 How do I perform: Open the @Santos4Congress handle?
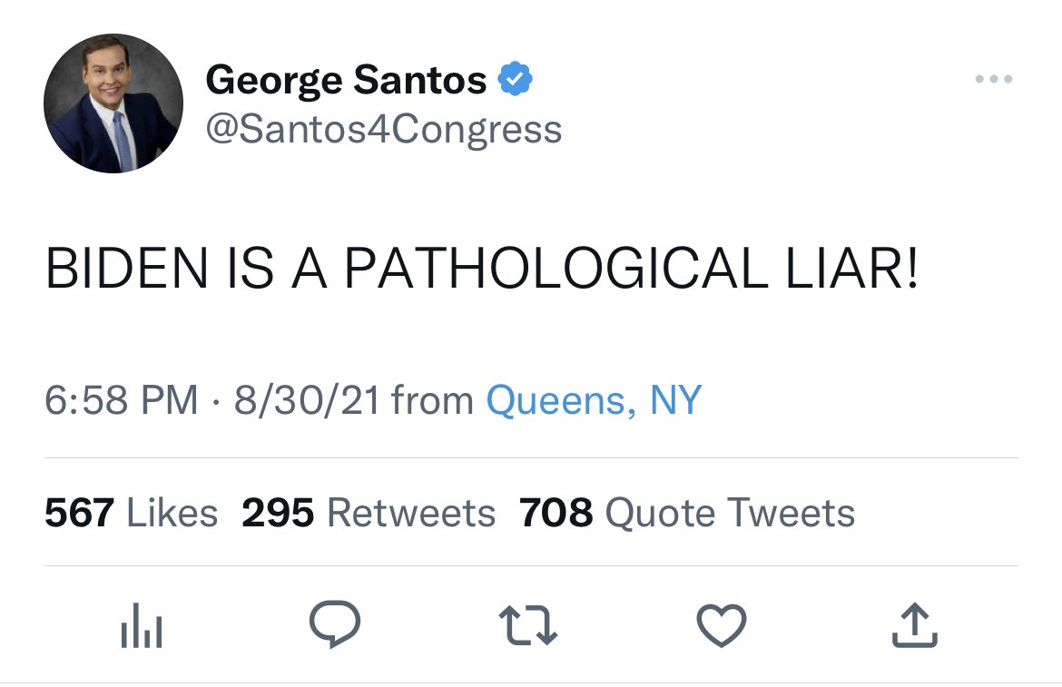(x=383, y=129)
